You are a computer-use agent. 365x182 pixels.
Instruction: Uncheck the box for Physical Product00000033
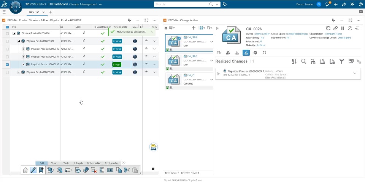[7, 64]
